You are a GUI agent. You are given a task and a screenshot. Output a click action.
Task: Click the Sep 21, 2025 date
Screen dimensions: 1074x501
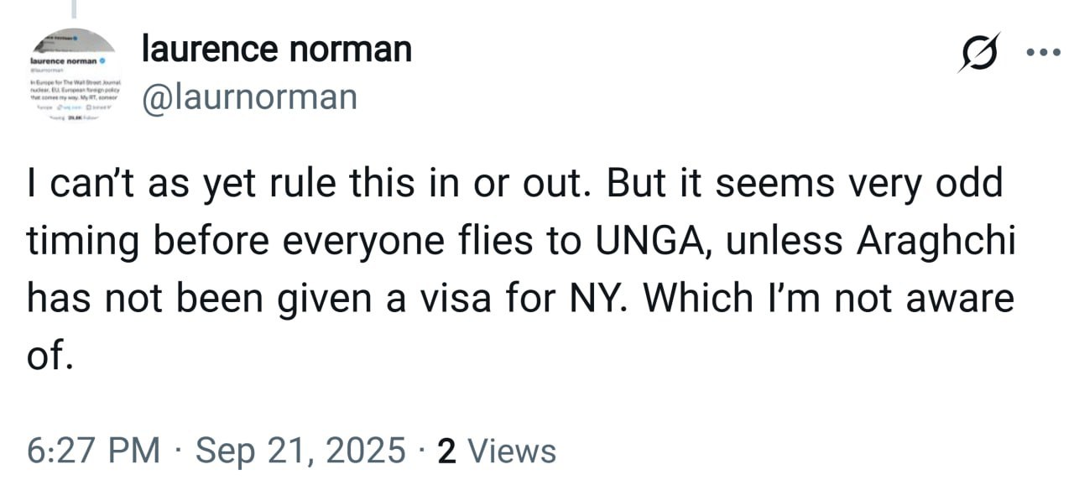coord(300,451)
